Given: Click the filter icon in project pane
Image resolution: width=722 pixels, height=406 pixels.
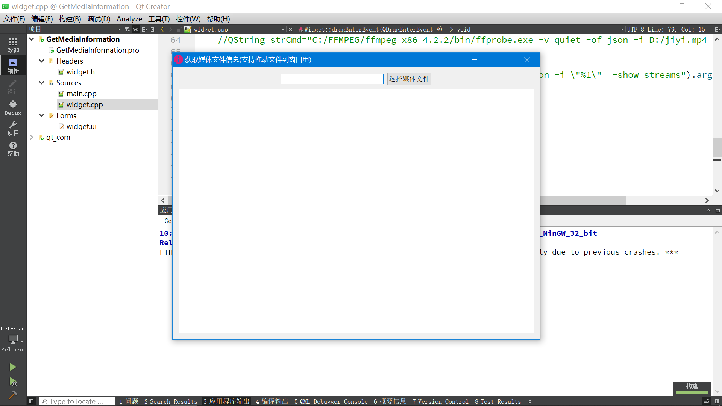Looking at the screenshot, I should (127, 29).
